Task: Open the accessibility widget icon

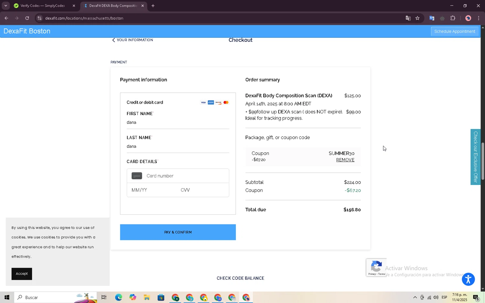Action: coord(468,279)
